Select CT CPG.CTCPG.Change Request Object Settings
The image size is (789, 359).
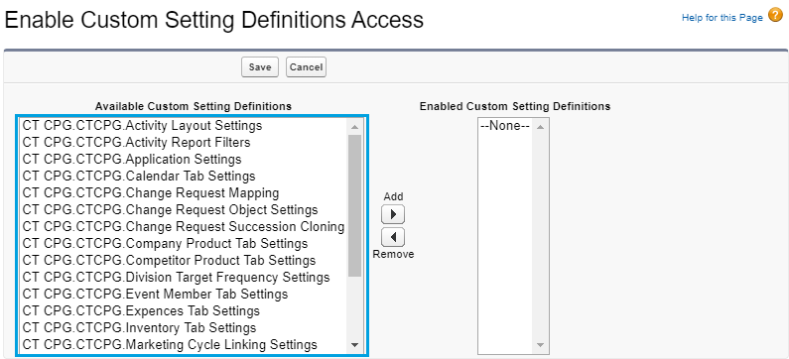(184, 209)
